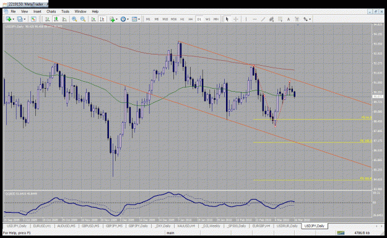Select the H1 timeframe button

coord(182,19)
